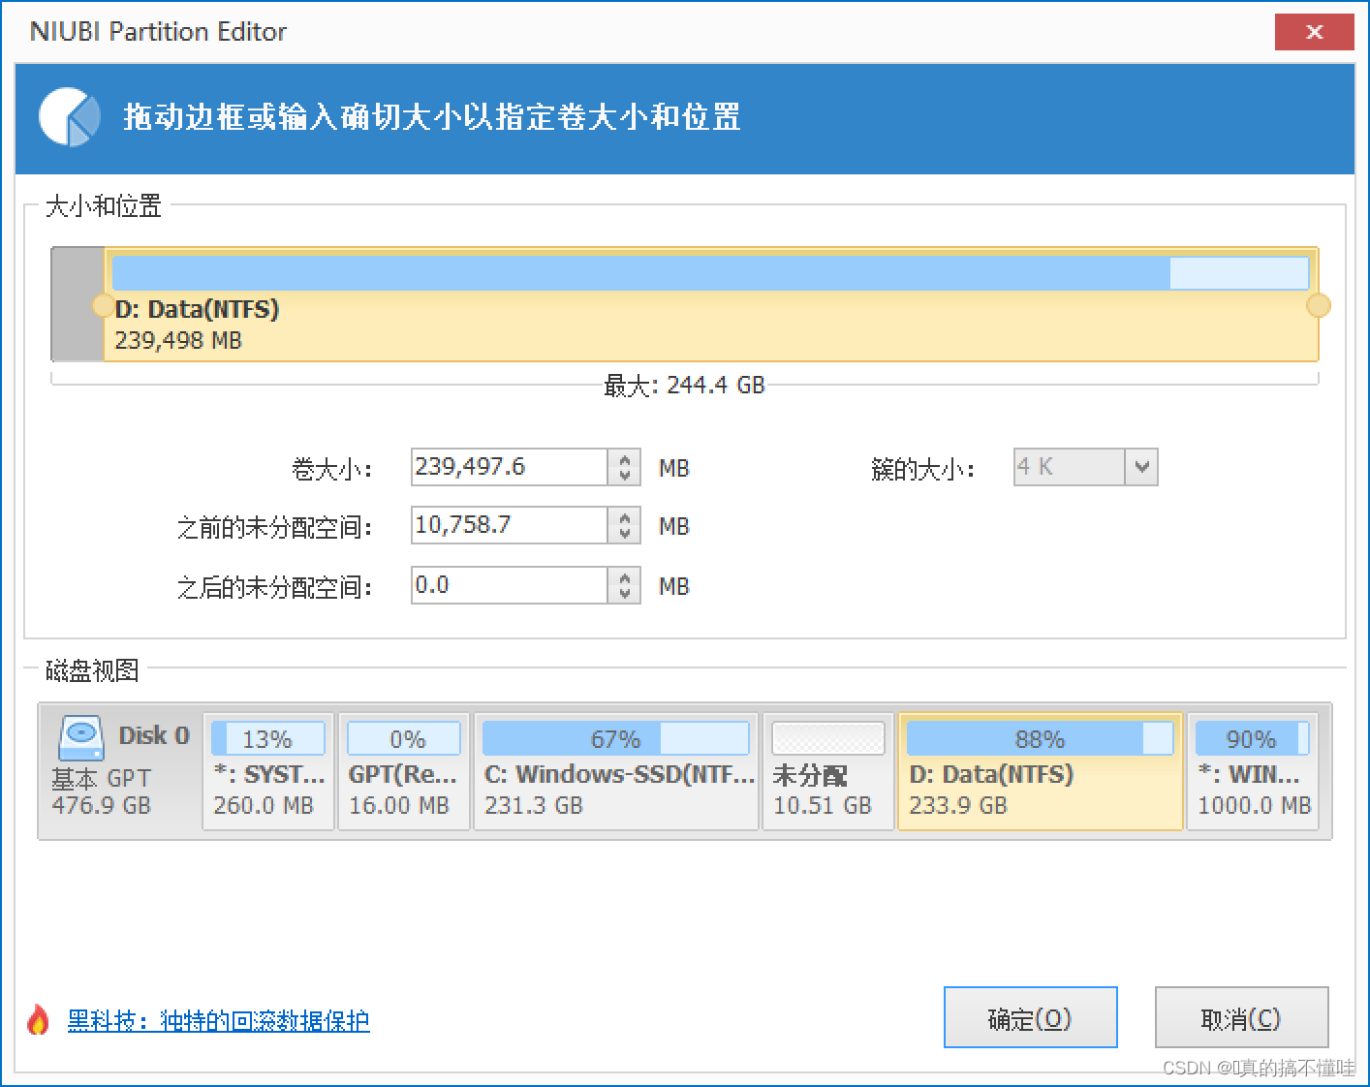Focus the volume size field 239,497.6

(510, 467)
